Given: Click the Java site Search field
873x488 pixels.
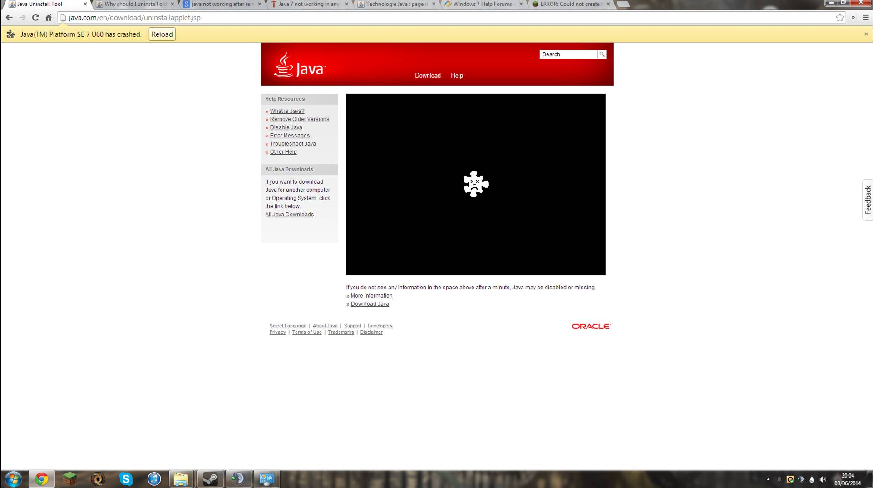Looking at the screenshot, I should tap(568, 54).
